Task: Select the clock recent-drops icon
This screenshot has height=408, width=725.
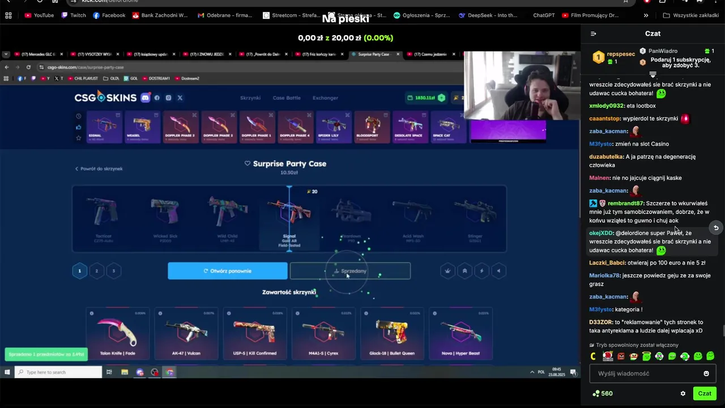Action: pyautogui.click(x=78, y=116)
